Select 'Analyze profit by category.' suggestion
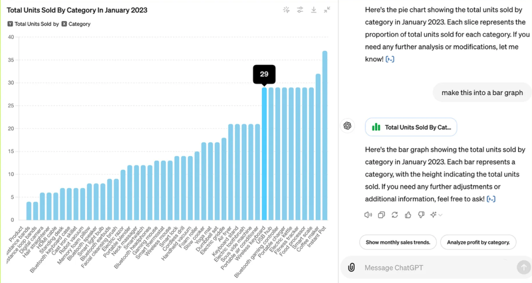Screen dimensions: 532x283 [x=478, y=242]
